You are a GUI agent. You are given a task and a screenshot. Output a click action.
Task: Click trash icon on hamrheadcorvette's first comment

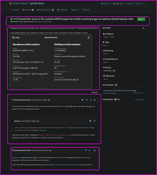(x=95, y=100)
